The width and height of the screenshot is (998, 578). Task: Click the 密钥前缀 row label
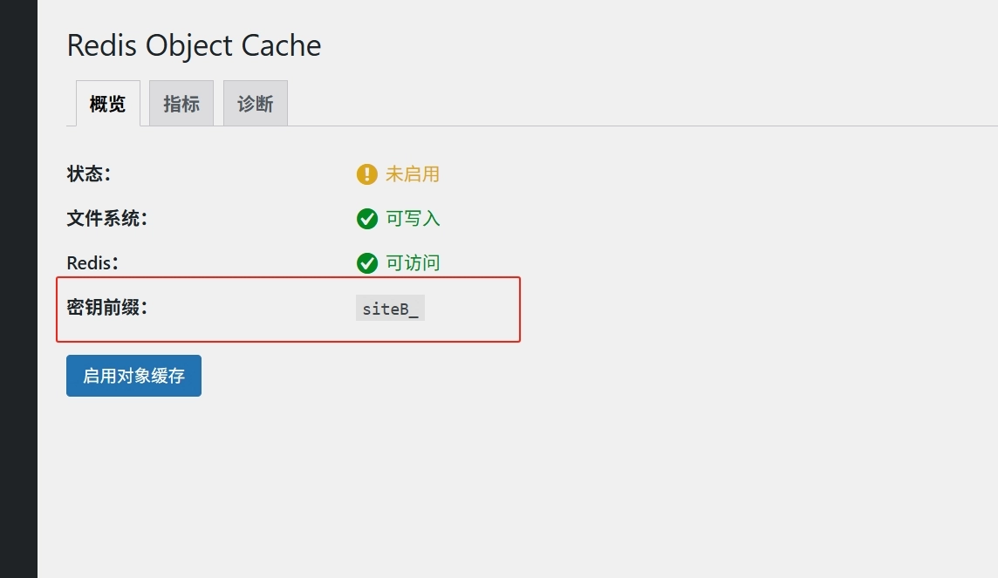coord(107,308)
